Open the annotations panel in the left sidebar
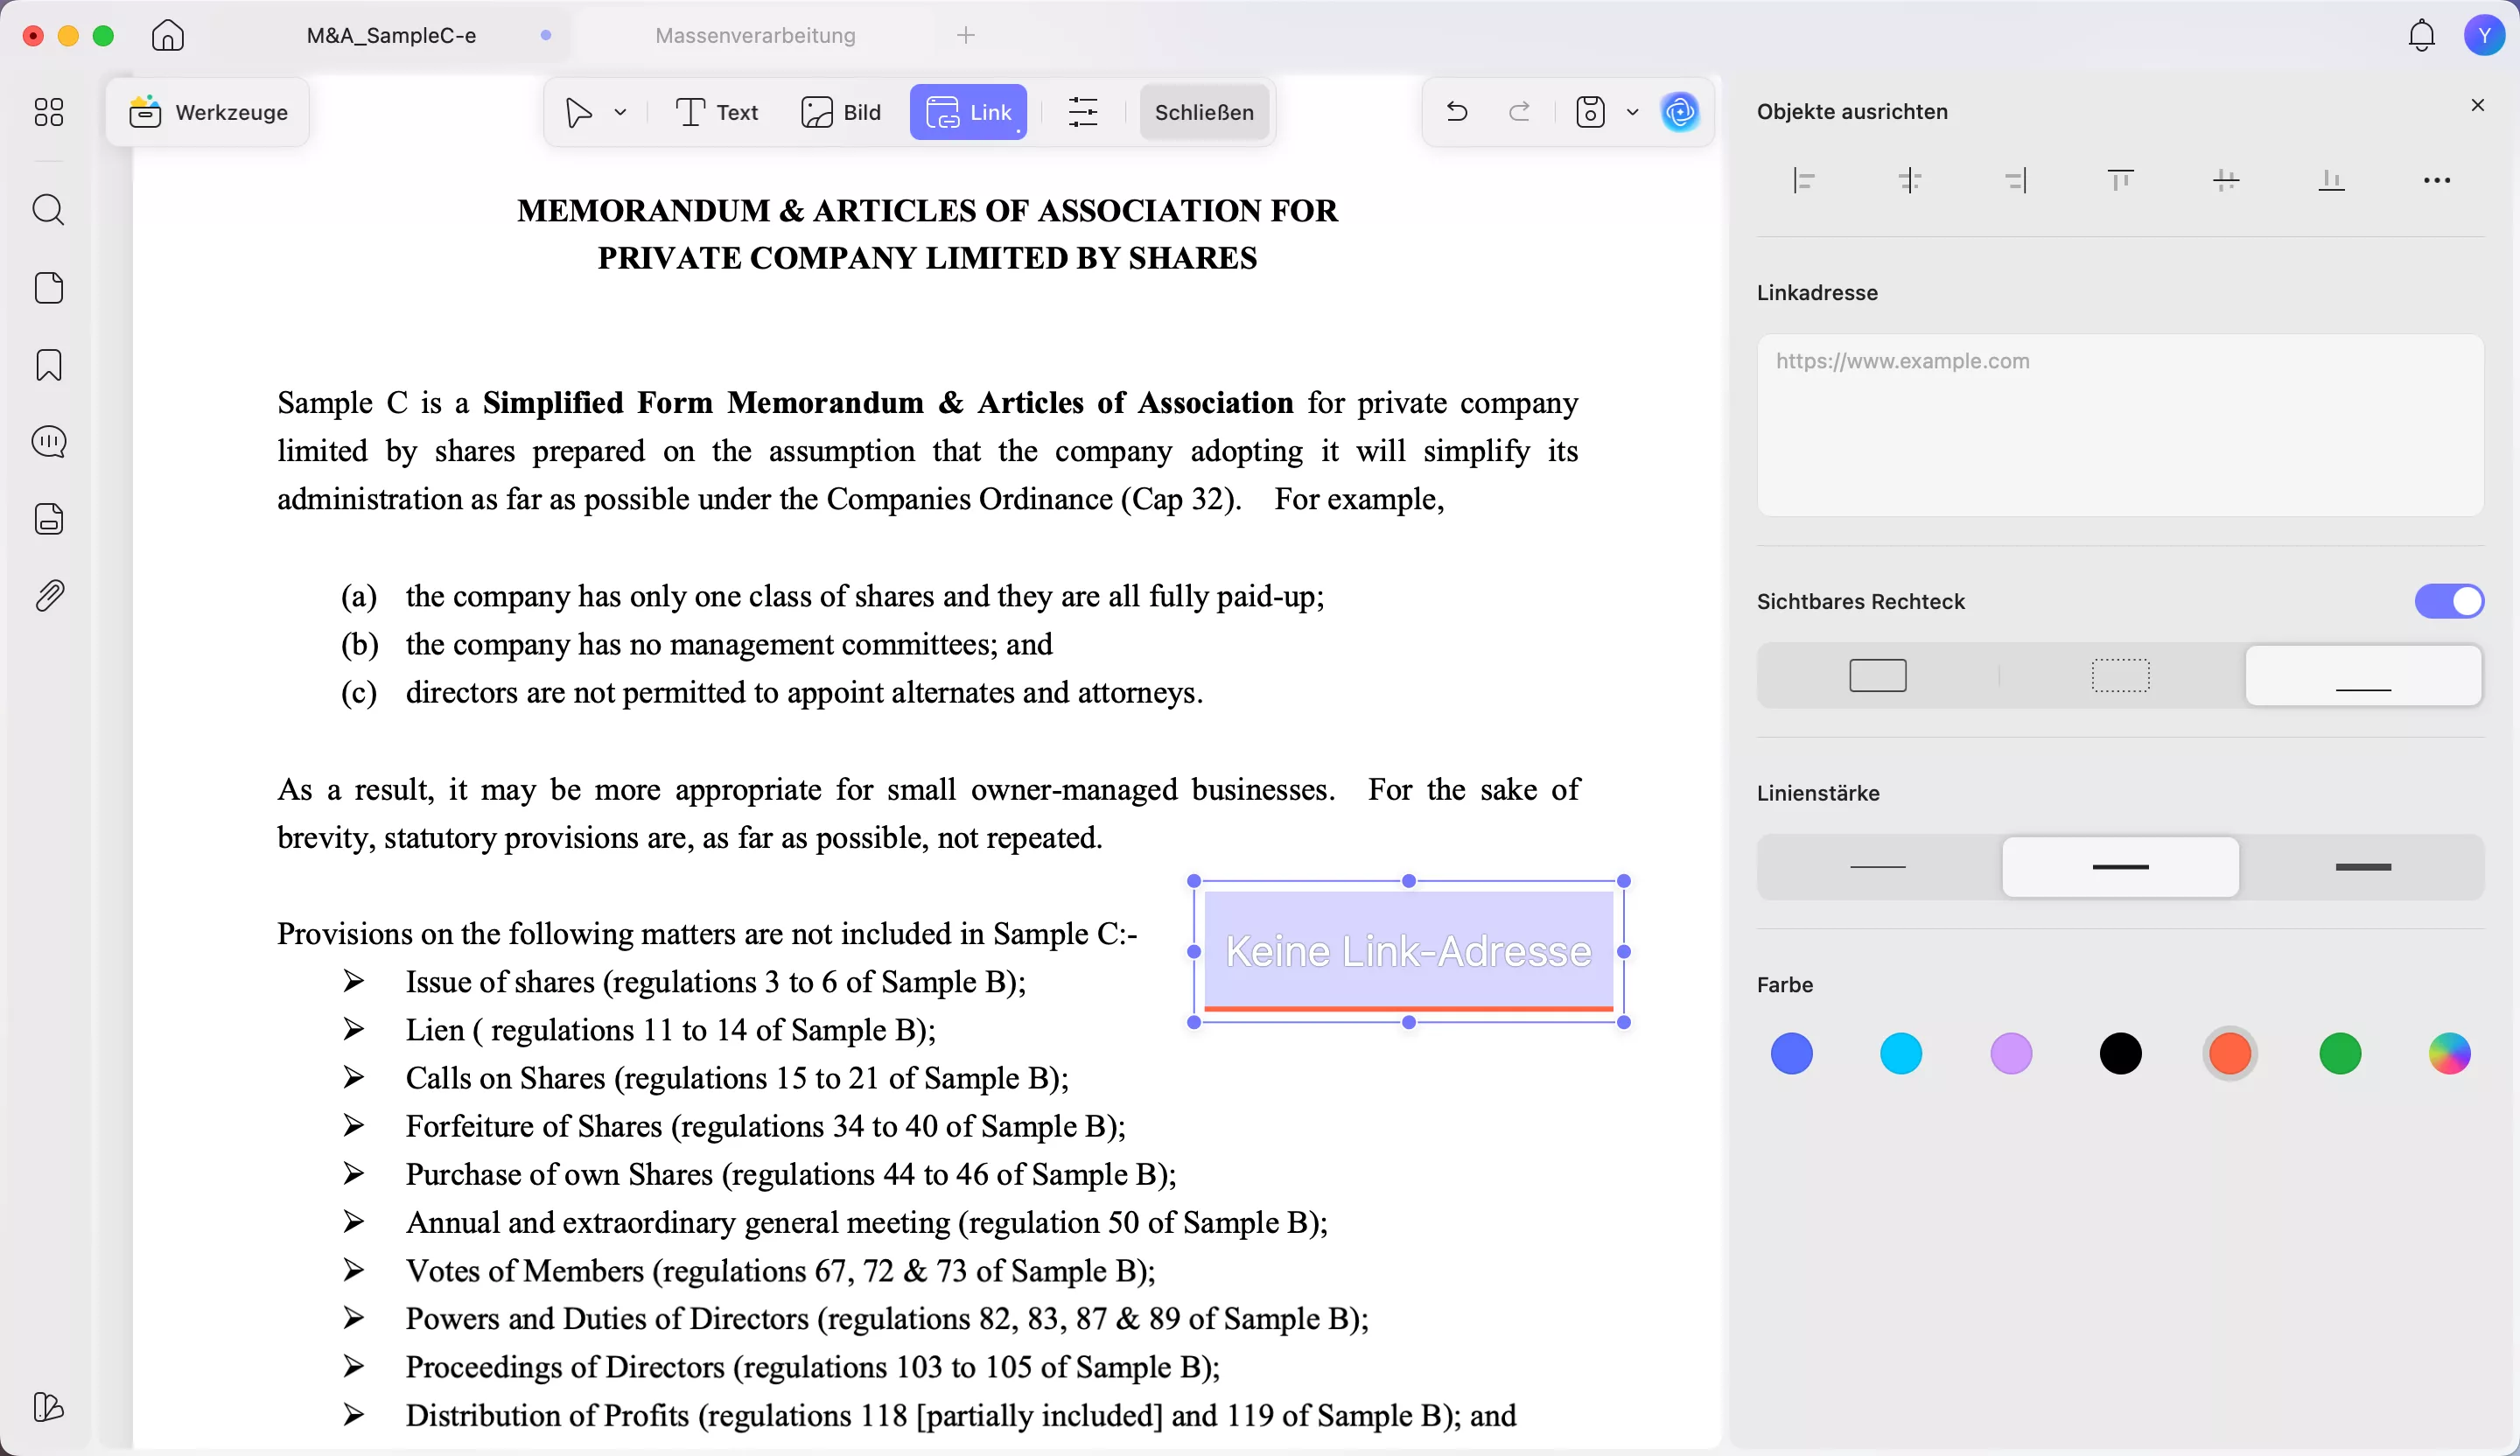This screenshot has width=2520, height=1456. pyautogui.click(x=49, y=441)
